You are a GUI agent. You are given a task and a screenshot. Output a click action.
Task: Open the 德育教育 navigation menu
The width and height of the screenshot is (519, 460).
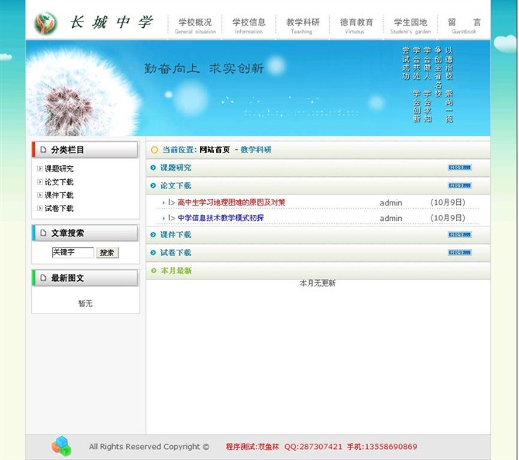point(356,26)
